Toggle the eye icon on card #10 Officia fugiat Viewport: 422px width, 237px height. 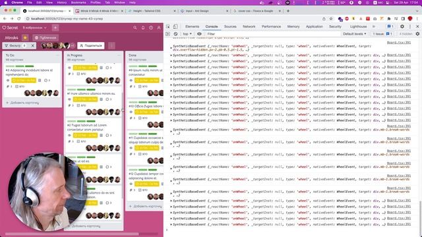click(x=131, y=112)
